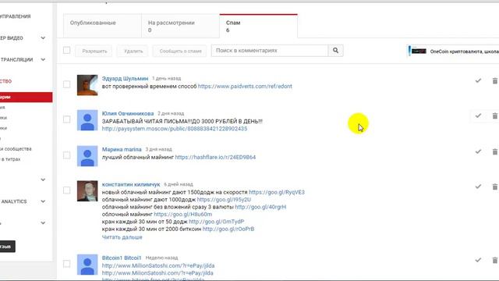Image resolution: width=499 pixels, height=281 pixels.
Task: Focus the Поиск в комментариях search field
Action: pyautogui.click(x=270, y=51)
